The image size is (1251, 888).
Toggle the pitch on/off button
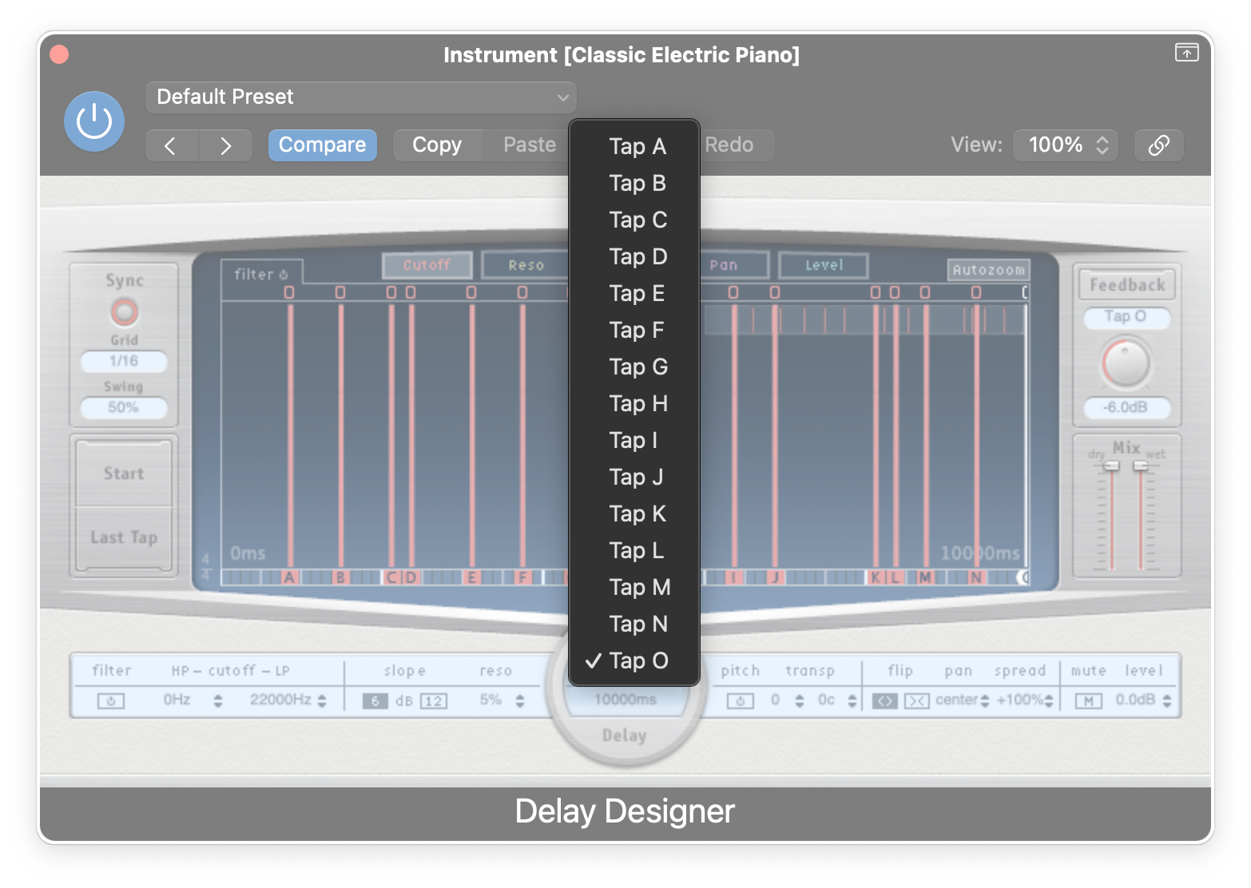[x=740, y=701]
